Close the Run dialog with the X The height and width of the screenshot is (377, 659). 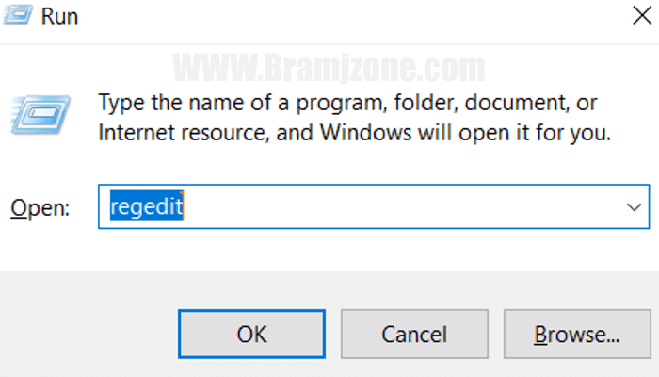(x=642, y=16)
